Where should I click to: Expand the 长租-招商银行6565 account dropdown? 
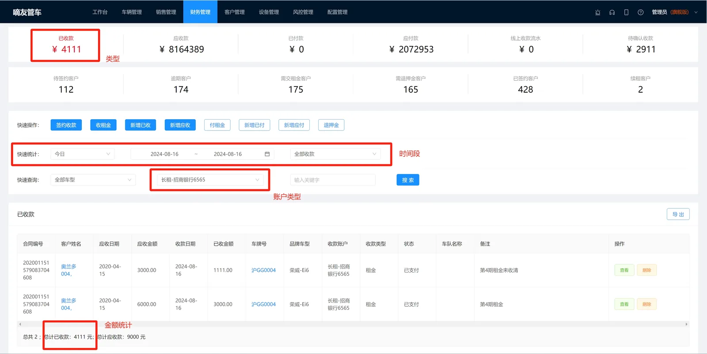210,180
